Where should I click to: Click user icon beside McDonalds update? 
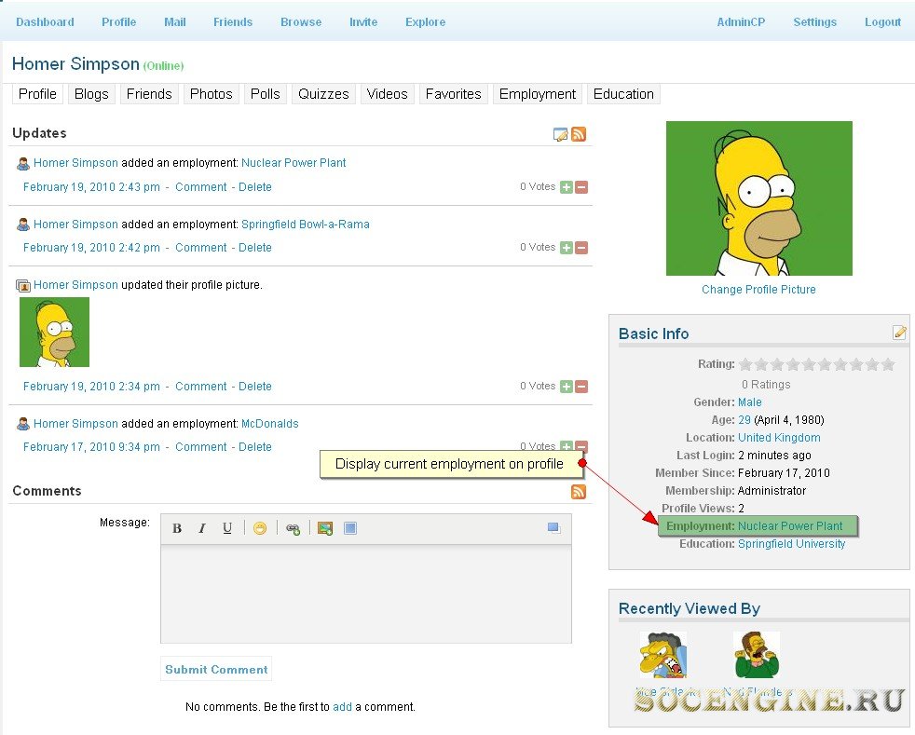(x=23, y=424)
